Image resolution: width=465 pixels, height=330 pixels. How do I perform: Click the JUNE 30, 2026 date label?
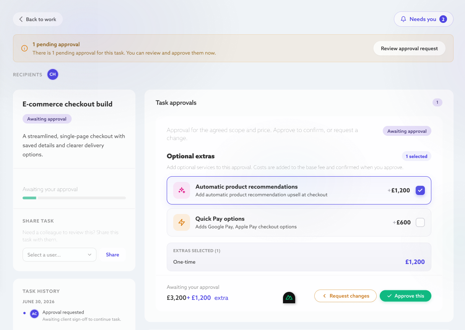39,302
